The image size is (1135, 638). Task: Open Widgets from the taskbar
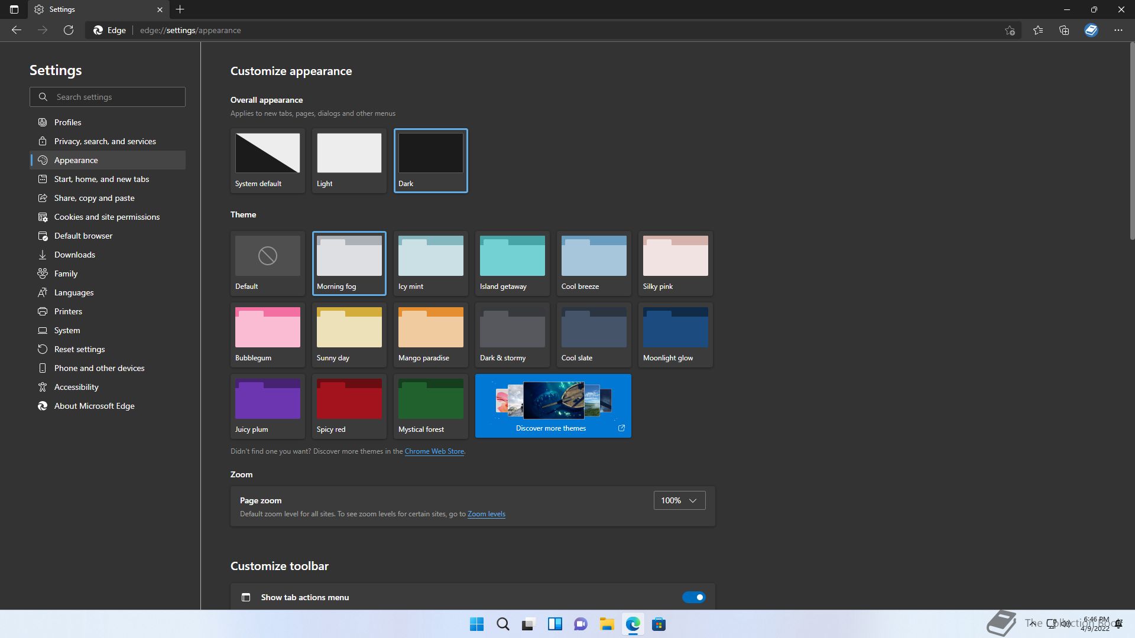(x=554, y=624)
